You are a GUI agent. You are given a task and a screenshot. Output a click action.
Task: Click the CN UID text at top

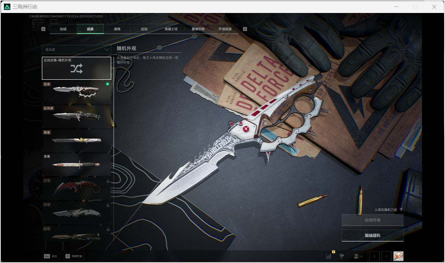click(x=66, y=16)
